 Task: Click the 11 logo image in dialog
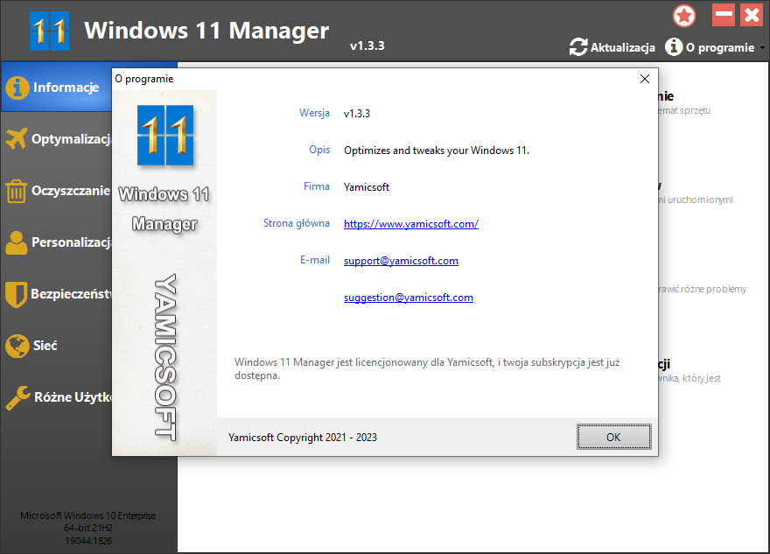pos(165,136)
